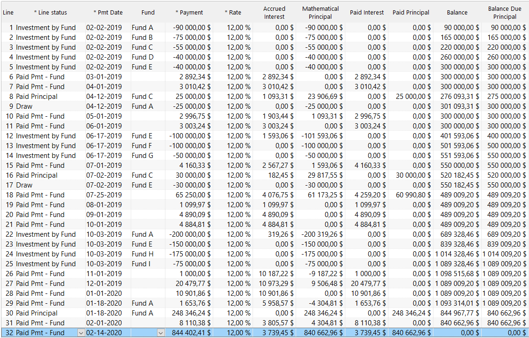Image resolution: width=529 pixels, height=338 pixels.
Task: Select balance due 275 000,00 $ on line 8
Action: (x=507, y=97)
